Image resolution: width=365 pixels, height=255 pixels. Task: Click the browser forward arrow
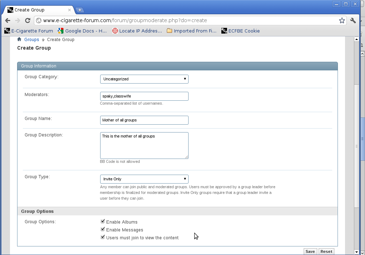coord(17,20)
